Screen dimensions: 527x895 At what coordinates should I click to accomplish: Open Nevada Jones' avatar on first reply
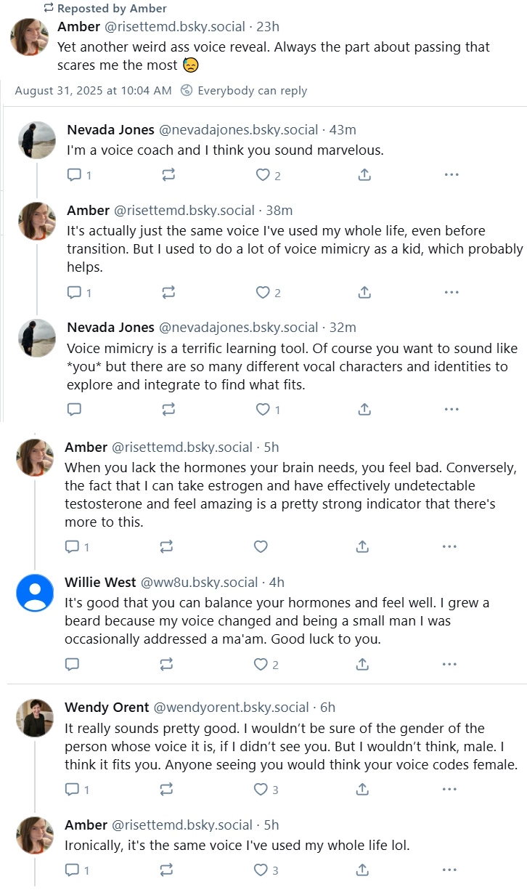tap(37, 139)
